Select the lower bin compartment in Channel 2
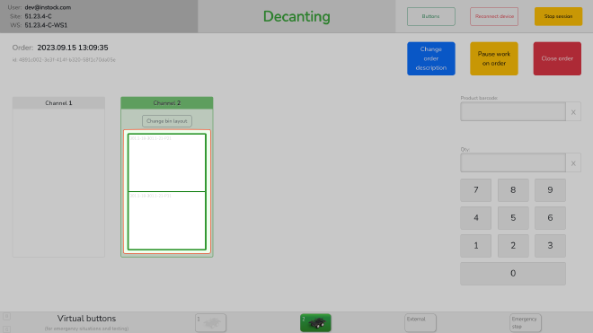593x333 pixels. click(167, 221)
